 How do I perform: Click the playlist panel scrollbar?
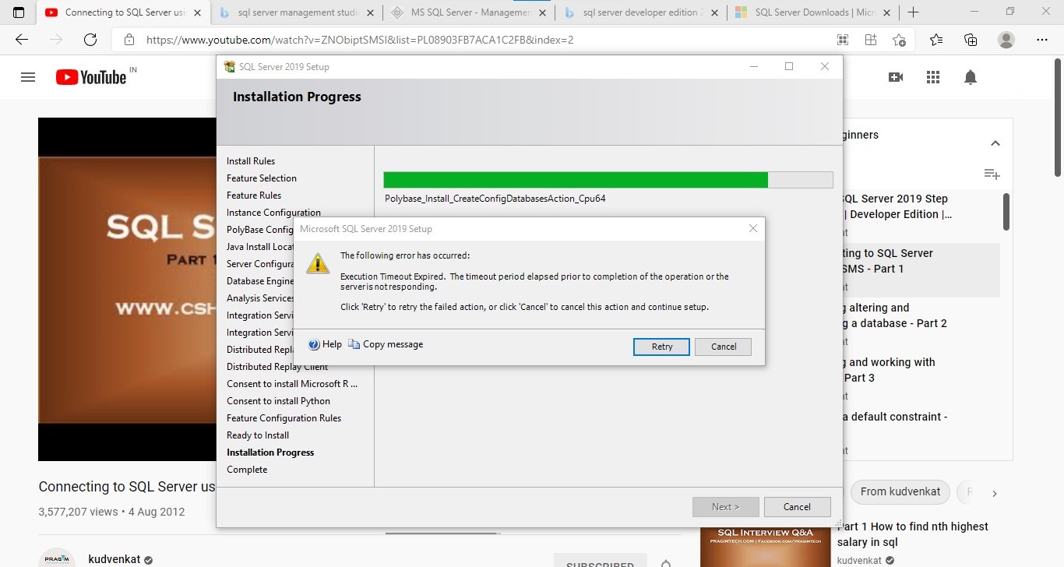[x=1006, y=212]
